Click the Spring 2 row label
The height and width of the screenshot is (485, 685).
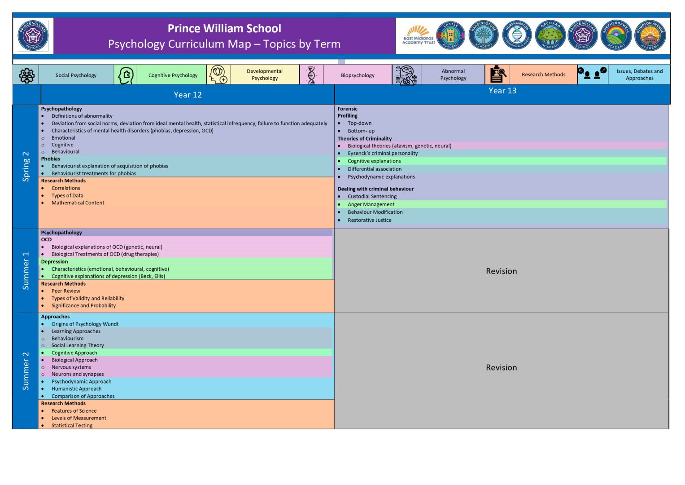(26, 167)
